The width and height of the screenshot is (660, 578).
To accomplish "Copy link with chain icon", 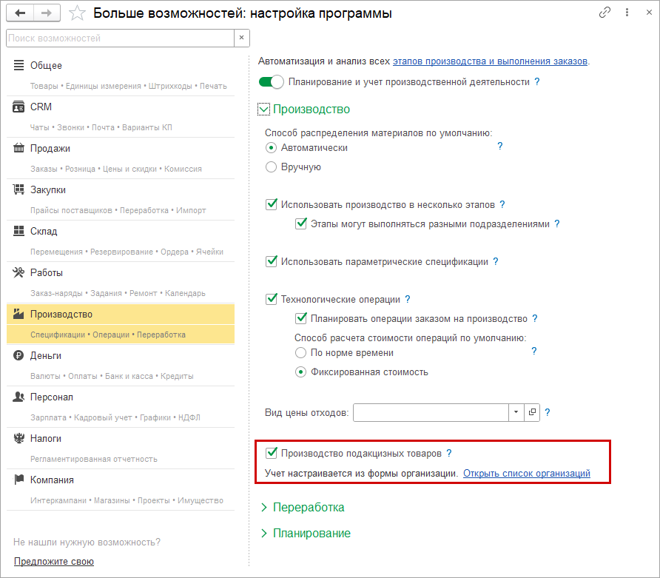I will pos(605,13).
